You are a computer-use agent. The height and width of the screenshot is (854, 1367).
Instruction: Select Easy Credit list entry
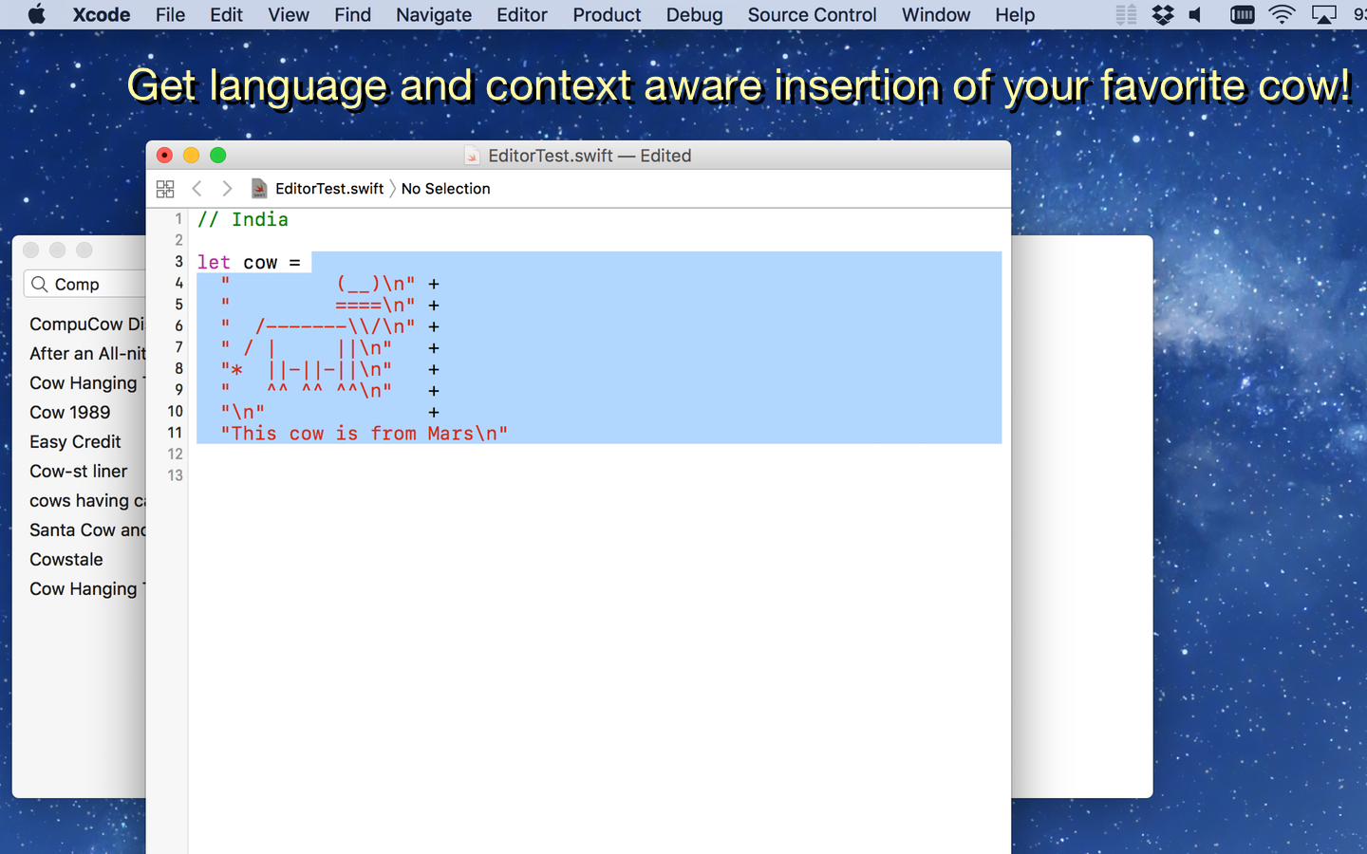[75, 442]
